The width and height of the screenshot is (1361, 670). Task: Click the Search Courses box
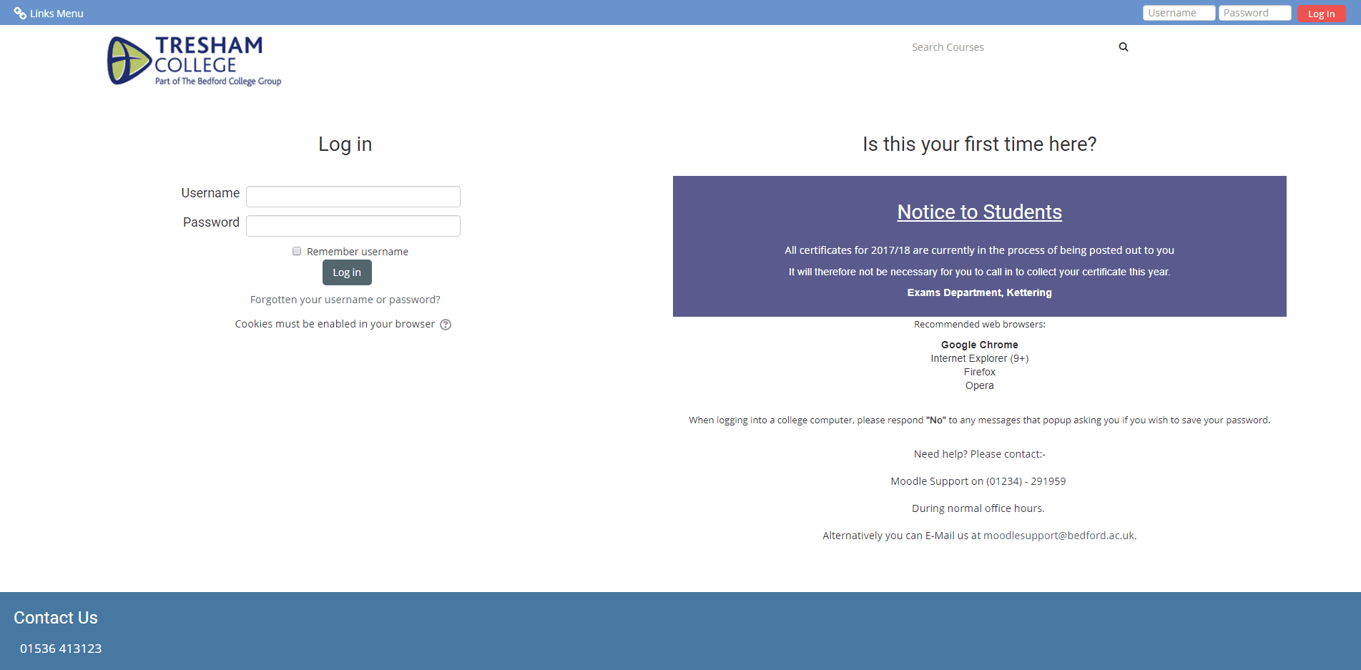1008,47
